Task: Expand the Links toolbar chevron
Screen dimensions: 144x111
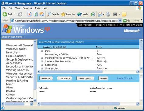Action: click(x=142, y=20)
